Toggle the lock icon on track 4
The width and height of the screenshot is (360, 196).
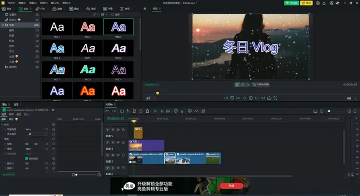[123, 142]
